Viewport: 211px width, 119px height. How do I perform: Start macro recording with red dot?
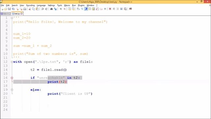(110, 9)
